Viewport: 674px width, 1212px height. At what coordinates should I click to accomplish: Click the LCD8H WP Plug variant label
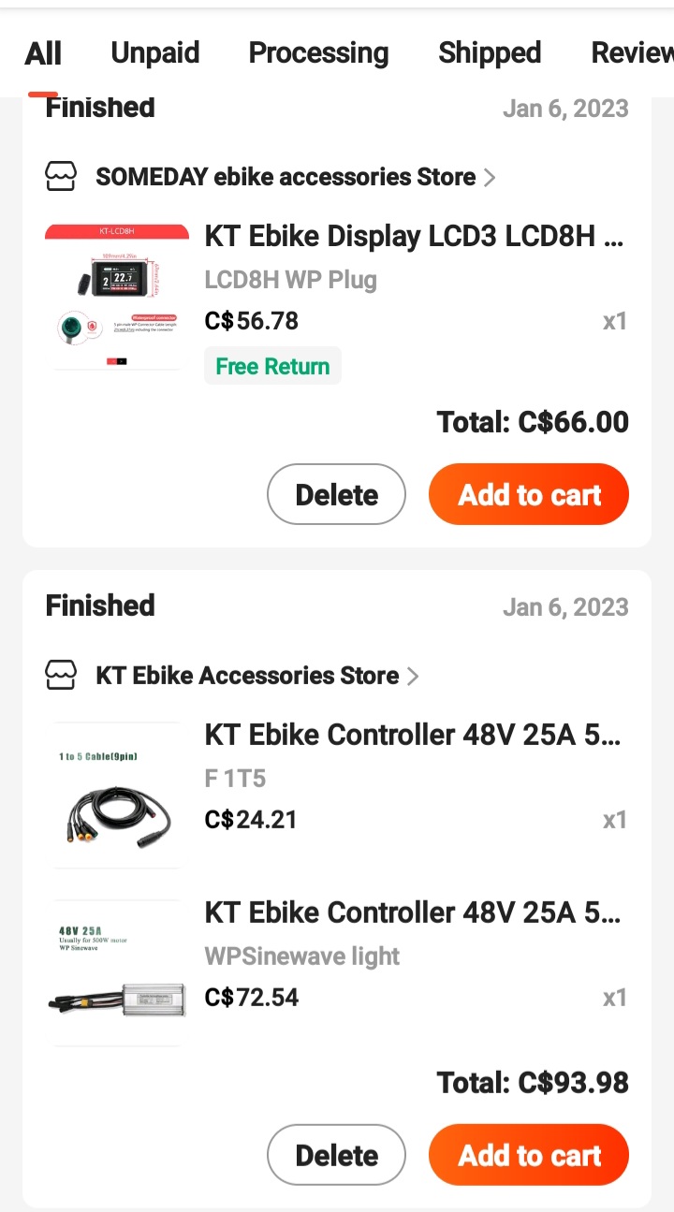[x=290, y=279]
